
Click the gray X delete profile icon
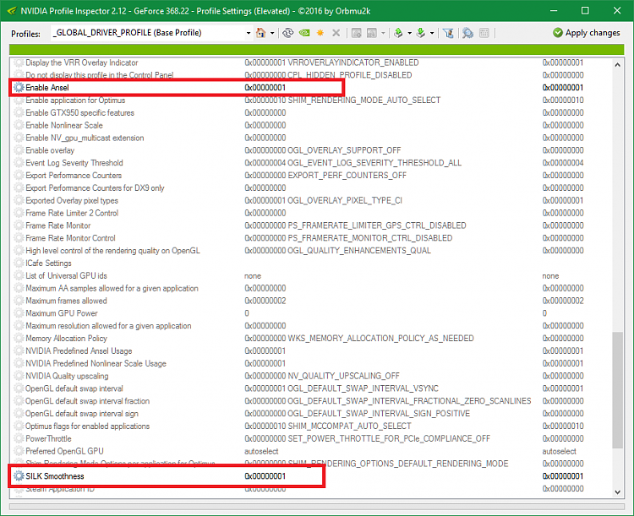coord(336,33)
